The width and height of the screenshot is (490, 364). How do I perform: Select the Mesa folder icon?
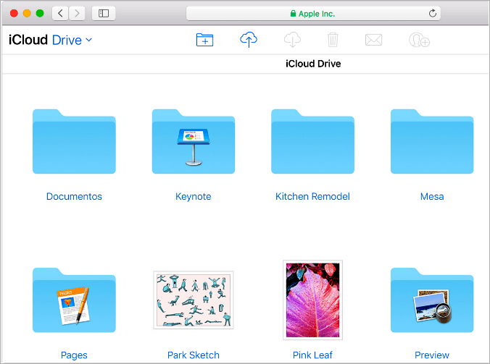pyautogui.click(x=432, y=141)
